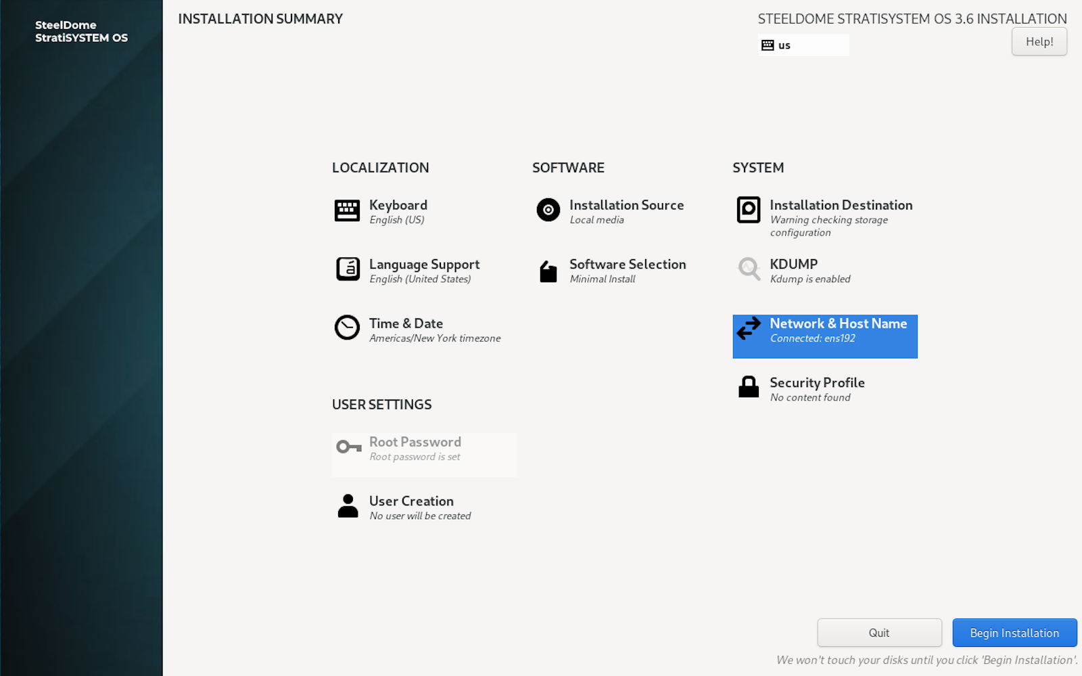Click the KDUMP magnifier icon
Viewport: 1082px width, 676px height.
748,269
